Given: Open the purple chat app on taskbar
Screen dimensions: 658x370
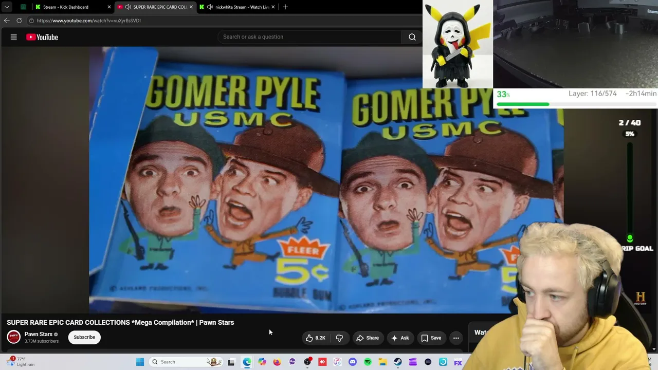Looking at the screenshot, I should pyautogui.click(x=293, y=362).
